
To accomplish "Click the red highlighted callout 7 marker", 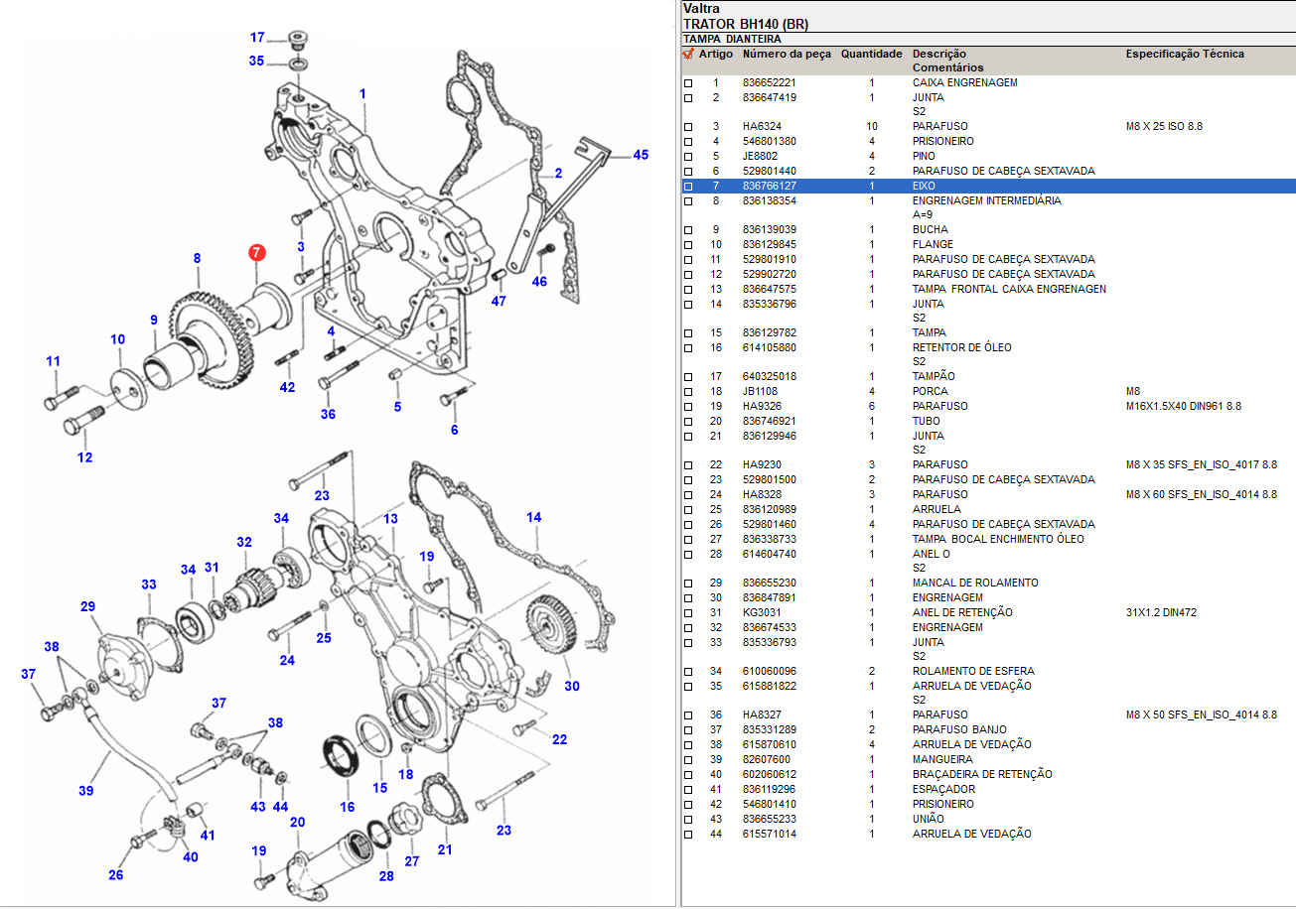I will 256,253.
